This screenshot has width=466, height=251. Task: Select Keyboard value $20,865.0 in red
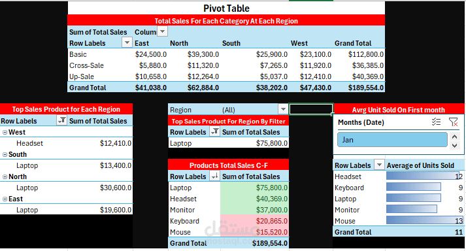click(x=272, y=222)
